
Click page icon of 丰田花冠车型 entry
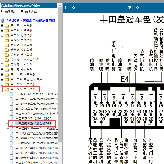pyautogui.click(x=11, y=109)
